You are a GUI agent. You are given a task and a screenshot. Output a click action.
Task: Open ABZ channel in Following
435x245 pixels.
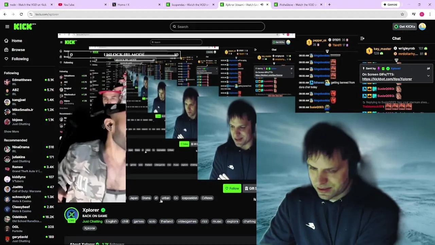[x=29, y=92]
